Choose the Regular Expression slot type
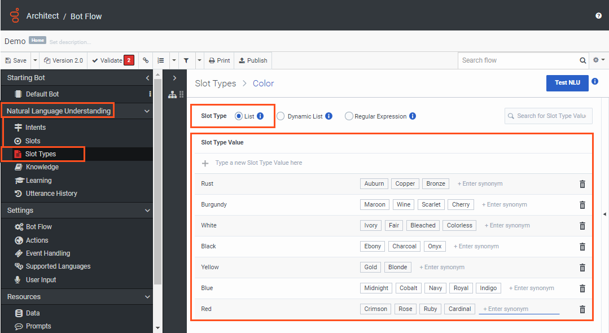Screen dimensions: 609x333 pyautogui.click(x=348, y=116)
